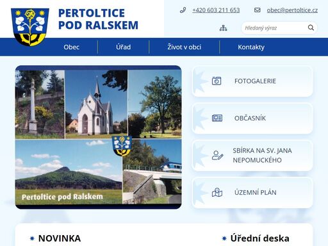The height and width of the screenshot is (246, 328).
Task: Open the Život v obci menu
Action: tap(184, 47)
